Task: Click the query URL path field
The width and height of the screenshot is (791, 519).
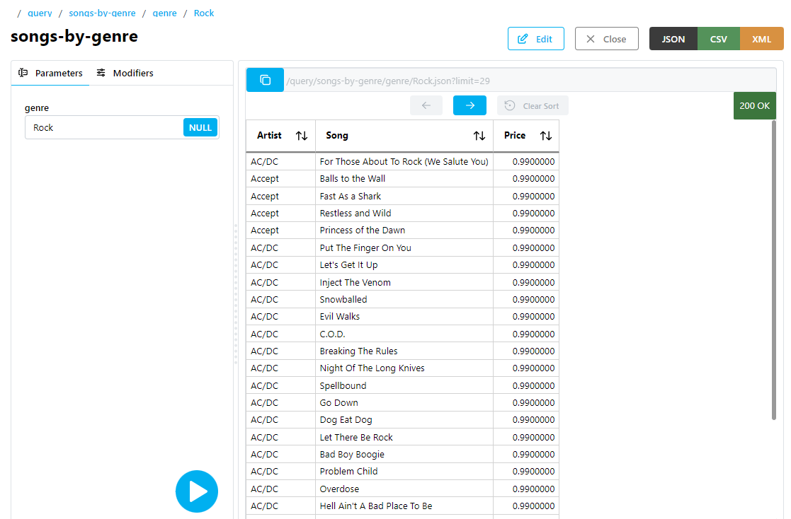Action: tap(530, 81)
